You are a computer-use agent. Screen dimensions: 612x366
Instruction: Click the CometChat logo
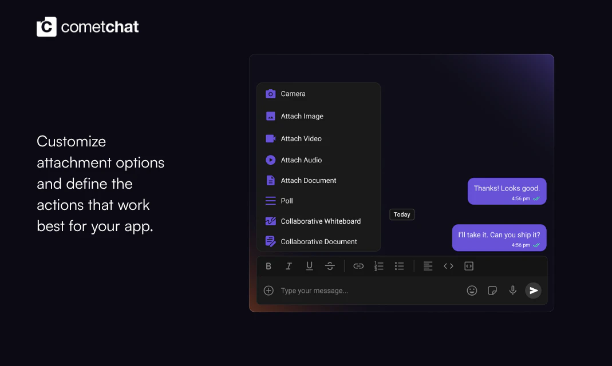[x=87, y=26]
